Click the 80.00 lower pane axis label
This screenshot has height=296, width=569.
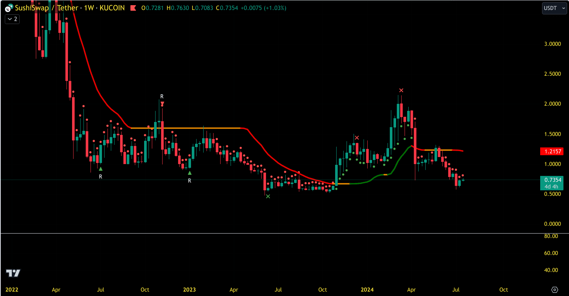[551, 236]
